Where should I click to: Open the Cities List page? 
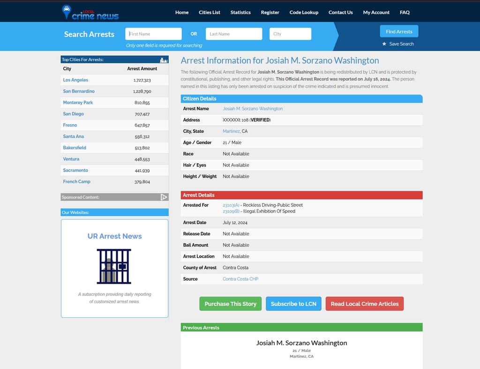pos(210,12)
